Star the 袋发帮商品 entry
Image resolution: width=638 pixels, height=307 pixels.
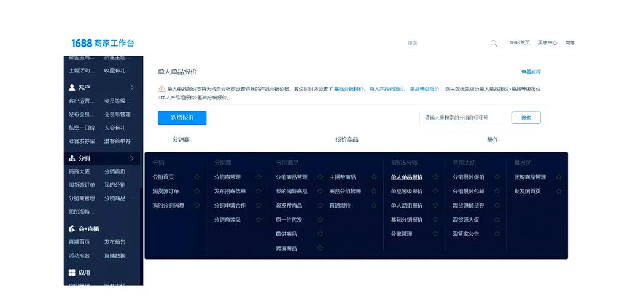pyautogui.click(x=320, y=205)
